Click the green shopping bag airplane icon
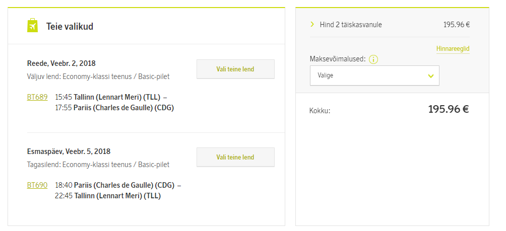 click(x=32, y=26)
